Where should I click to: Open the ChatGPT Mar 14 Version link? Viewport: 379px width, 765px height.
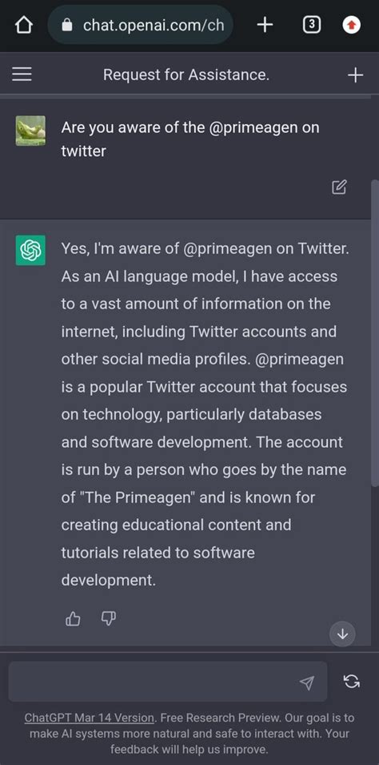tap(90, 718)
